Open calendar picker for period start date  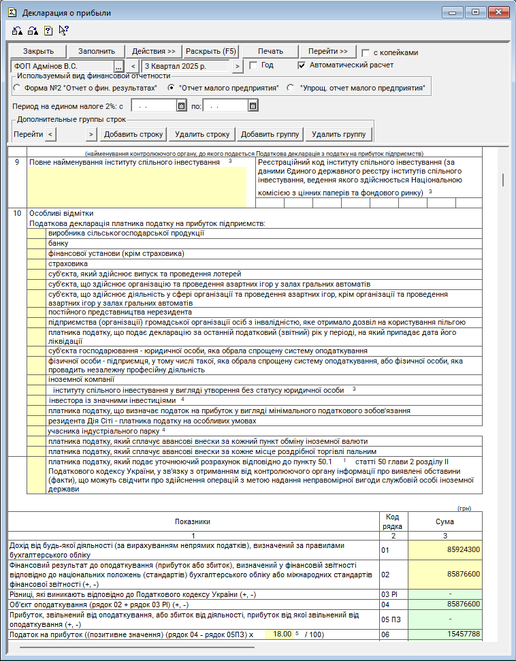[181, 106]
